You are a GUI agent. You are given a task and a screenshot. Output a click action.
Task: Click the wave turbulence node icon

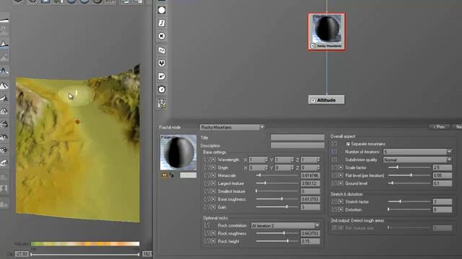pos(162,50)
